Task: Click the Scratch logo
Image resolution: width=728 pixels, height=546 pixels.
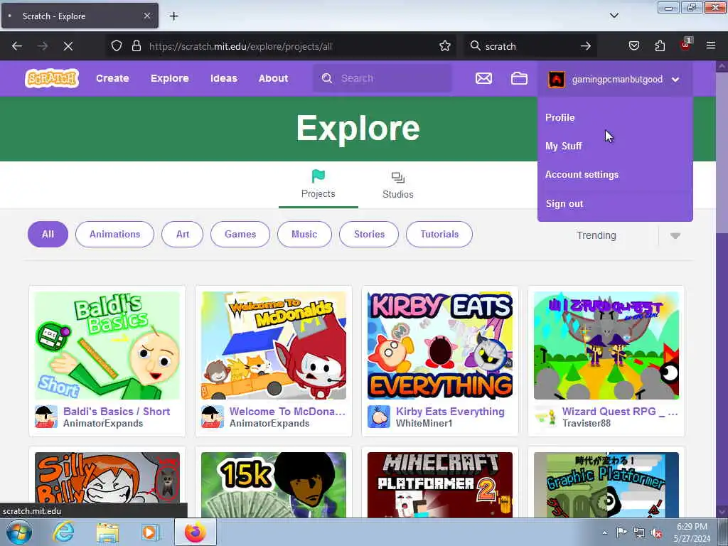Action: point(51,78)
